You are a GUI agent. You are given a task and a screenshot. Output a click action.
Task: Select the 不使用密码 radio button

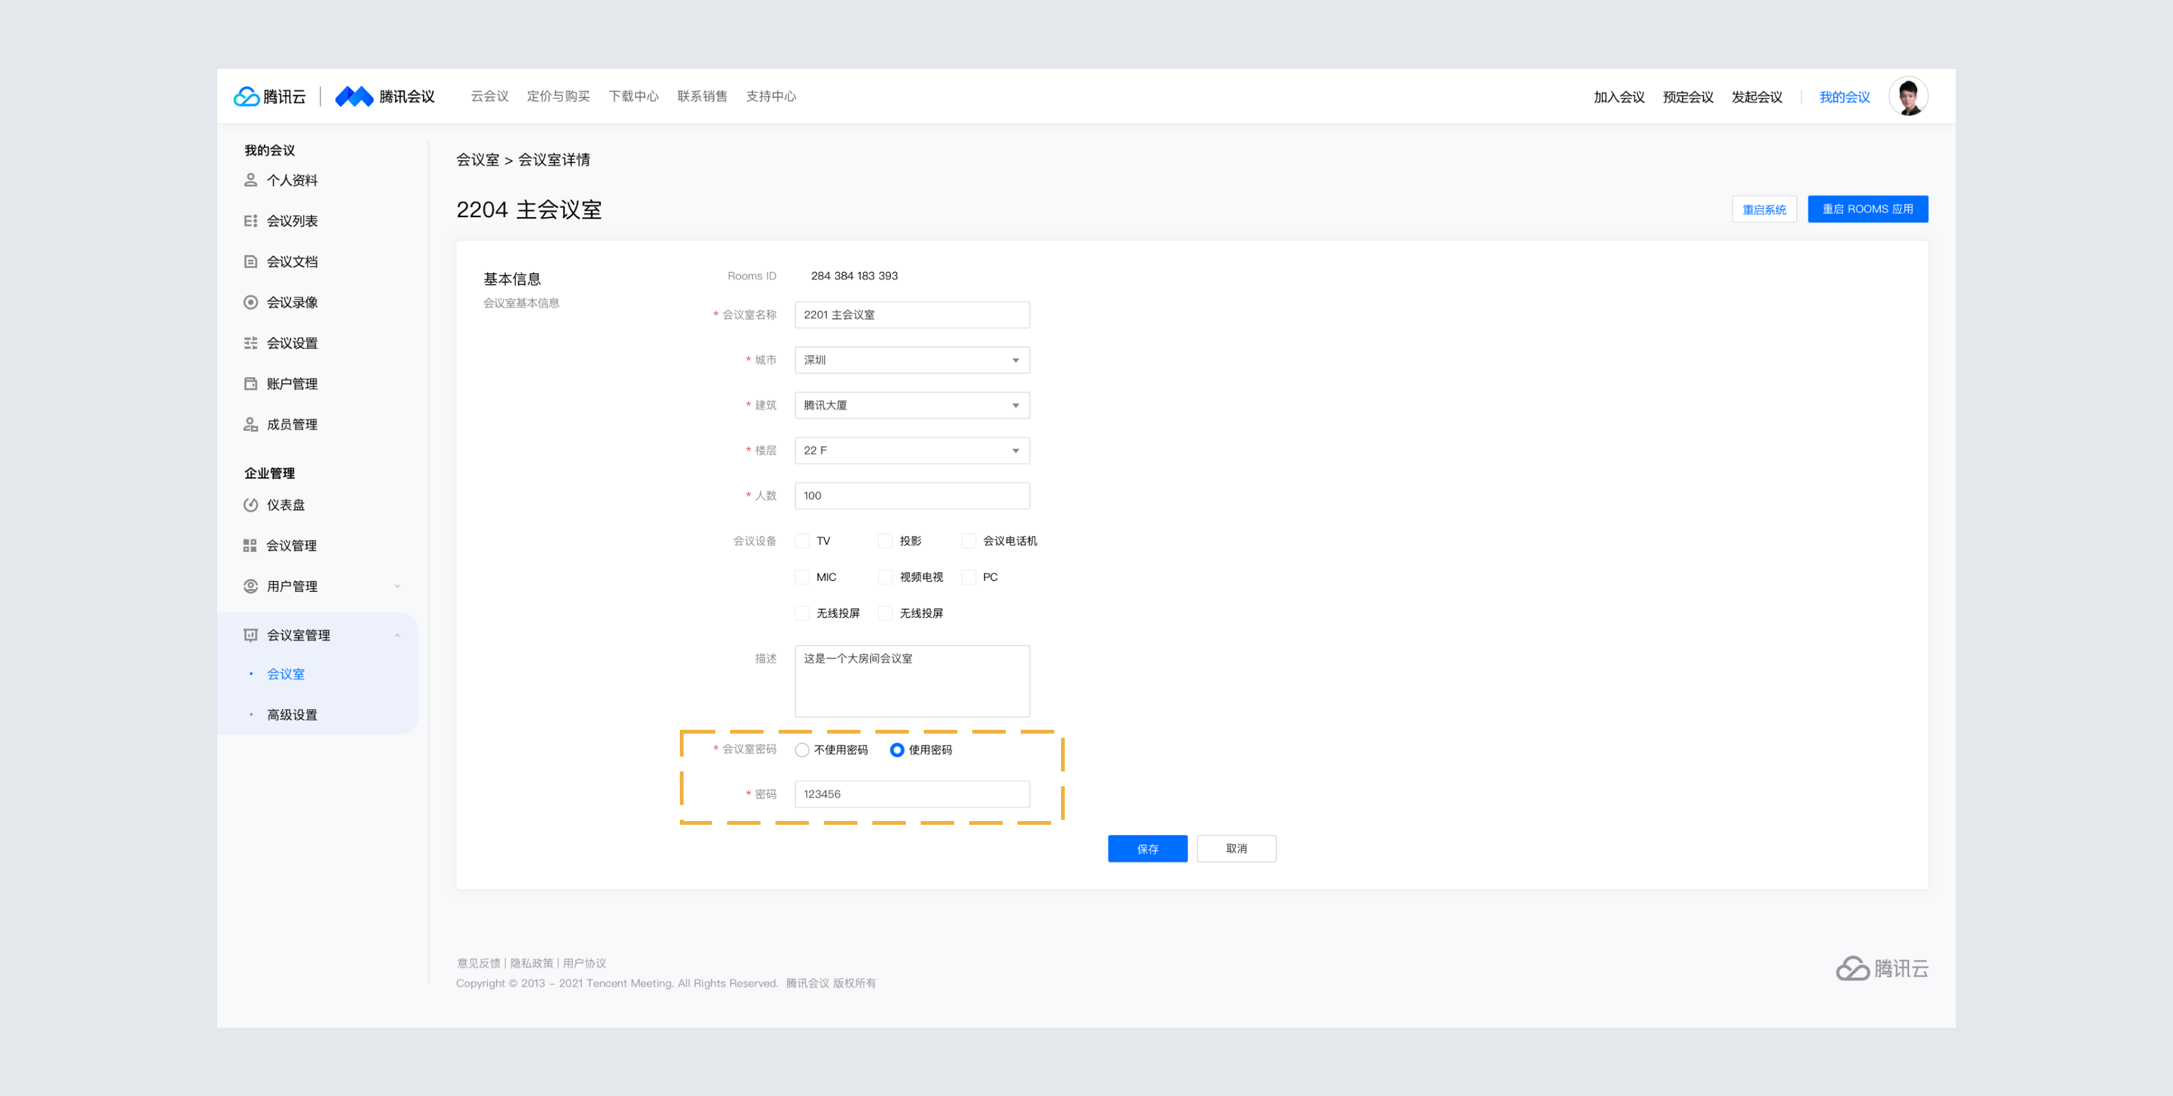(802, 750)
